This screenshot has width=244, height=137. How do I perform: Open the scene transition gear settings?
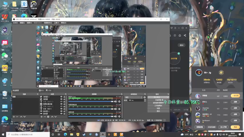pos(145,97)
